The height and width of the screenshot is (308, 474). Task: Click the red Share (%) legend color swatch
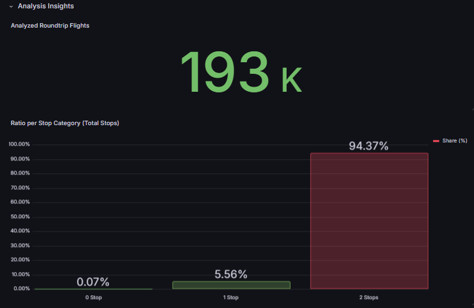tap(436, 141)
